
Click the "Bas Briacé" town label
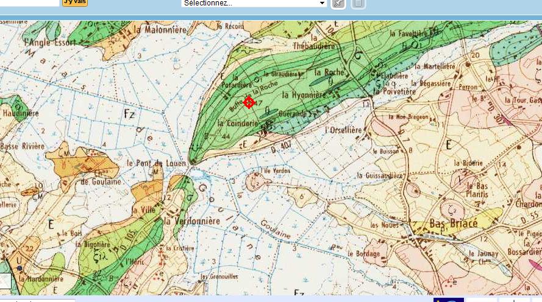point(454,223)
